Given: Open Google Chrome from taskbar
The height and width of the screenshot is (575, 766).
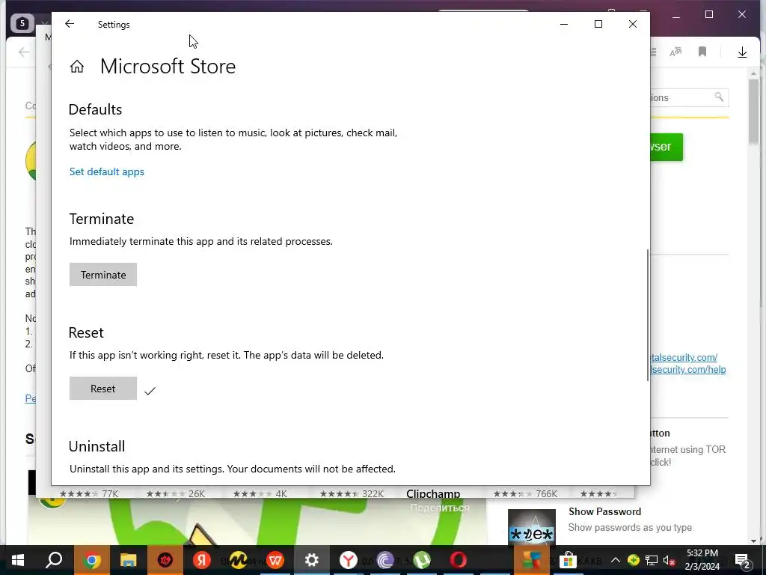Looking at the screenshot, I should click(91, 560).
